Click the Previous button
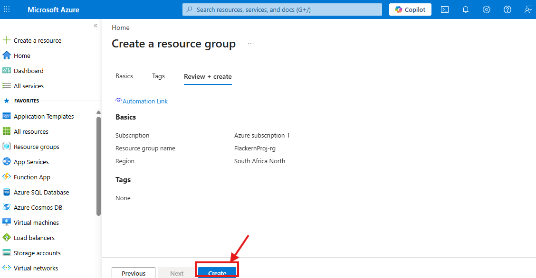Image resolution: width=536 pixels, height=278 pixels. [x=134, y=273]
